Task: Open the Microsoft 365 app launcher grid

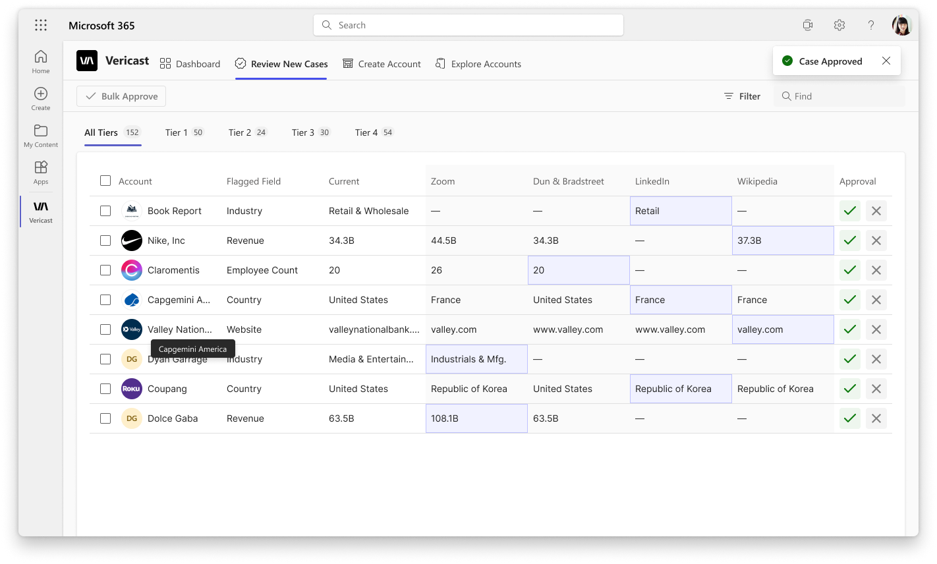Action: (x=41, y=25)
